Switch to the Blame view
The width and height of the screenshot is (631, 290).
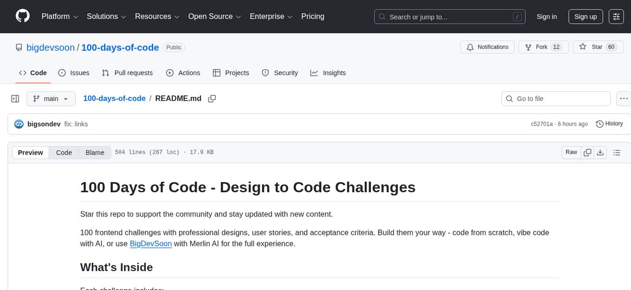pyautogui.click(x=95, y=152)
